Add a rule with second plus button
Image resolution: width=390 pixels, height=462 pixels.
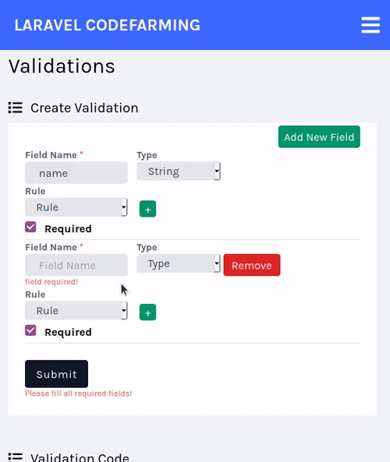pyautogui.click(x=147, y=312)
